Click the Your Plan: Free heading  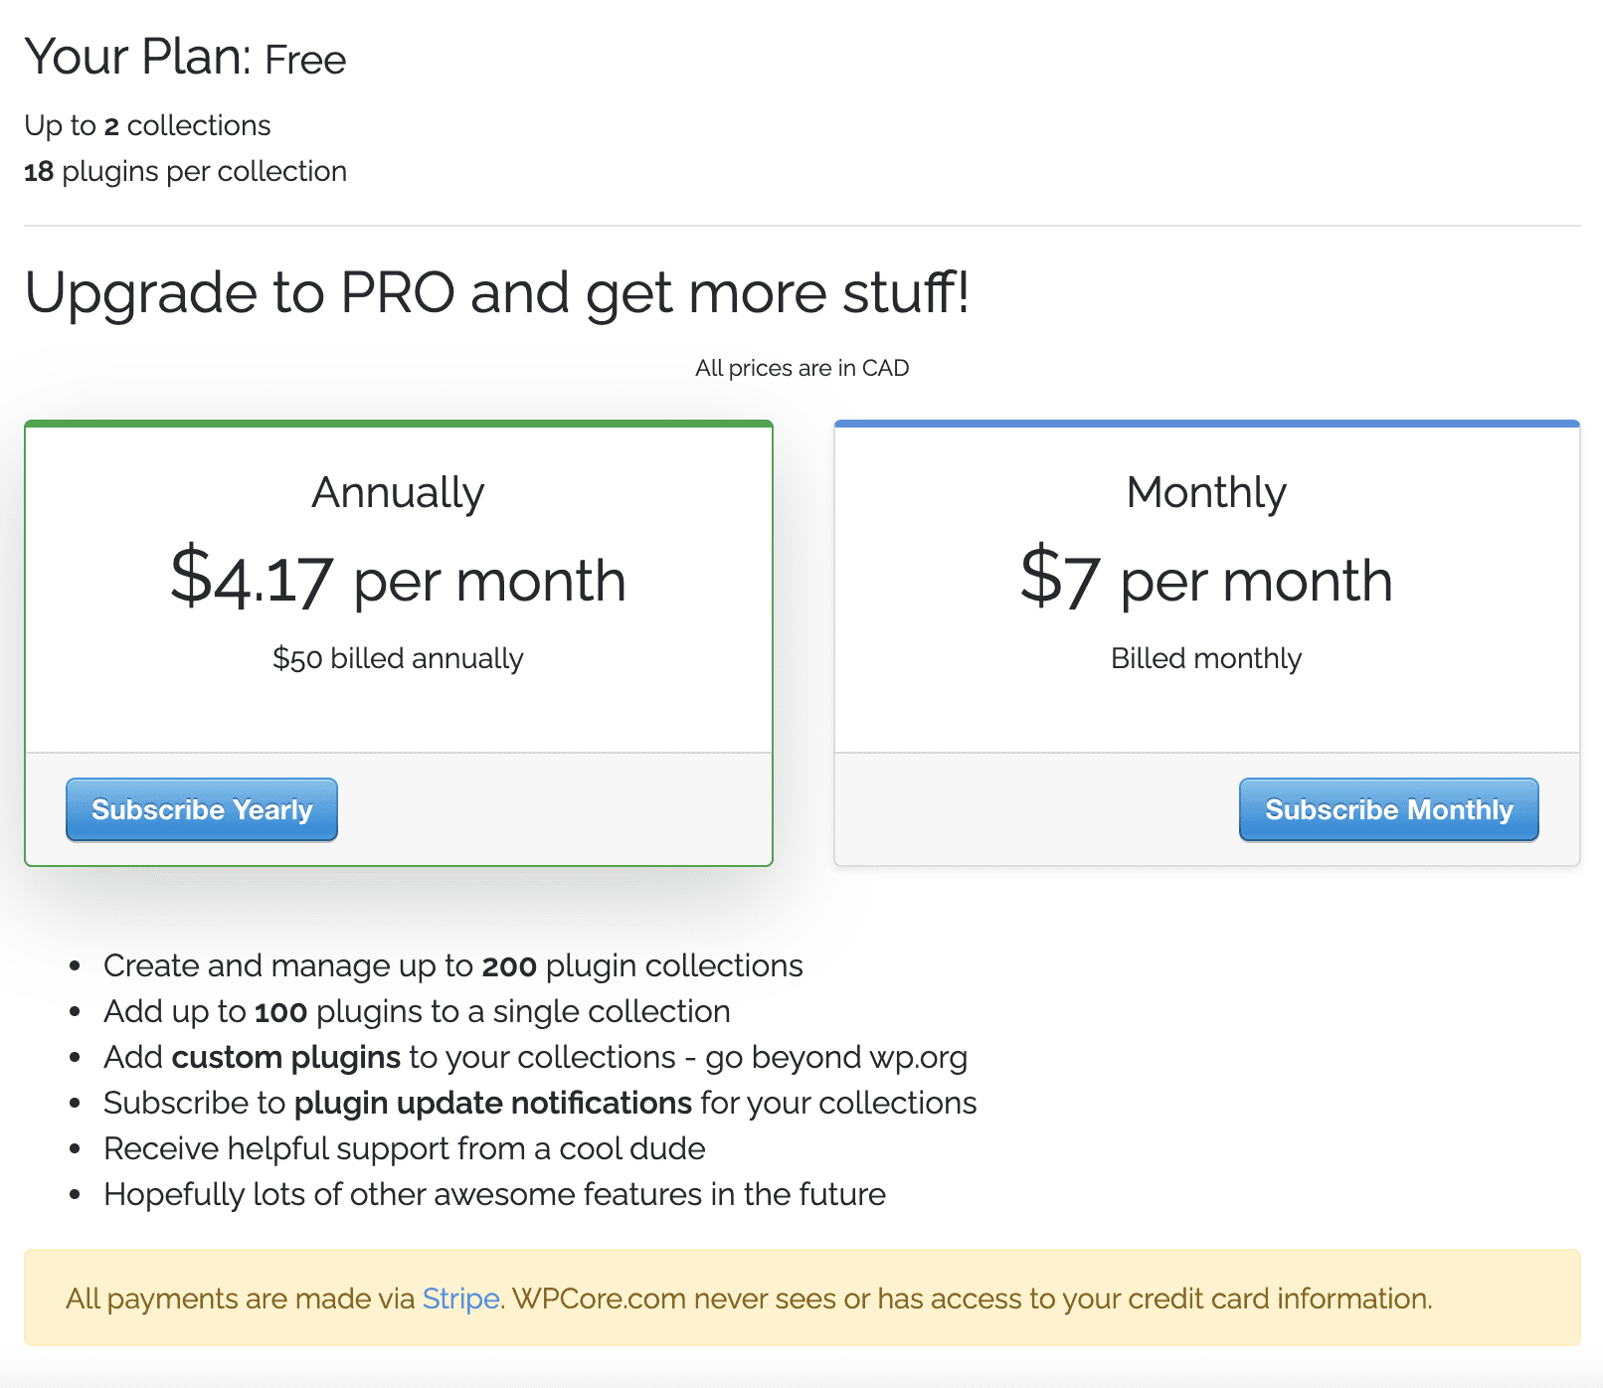[x=185, y=58]
